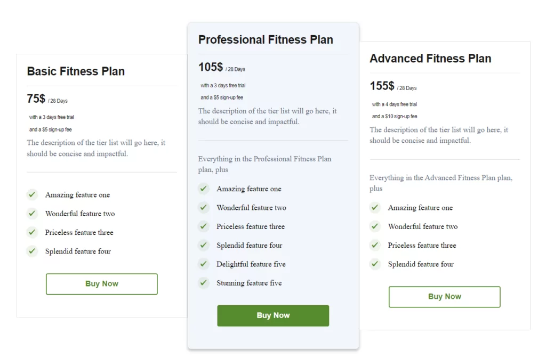Click checkmark beside 'Stunning feature five'
The height and width of the screenshot is (359, 546).
(204, 283)
